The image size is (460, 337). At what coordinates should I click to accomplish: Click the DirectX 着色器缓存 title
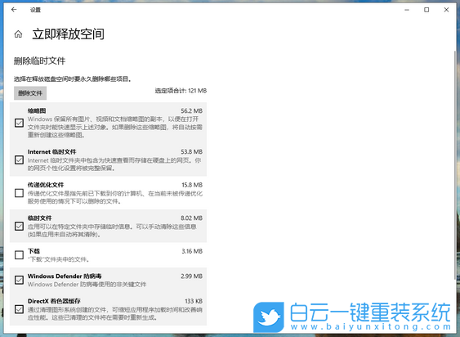tap(54, 301)
